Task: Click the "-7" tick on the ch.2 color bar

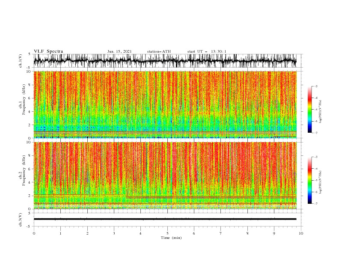Action: tap(316, 204)
